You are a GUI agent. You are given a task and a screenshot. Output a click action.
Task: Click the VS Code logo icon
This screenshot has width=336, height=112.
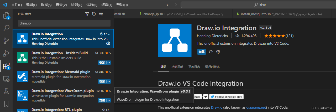pyautogui.click(x=4, y=5)
